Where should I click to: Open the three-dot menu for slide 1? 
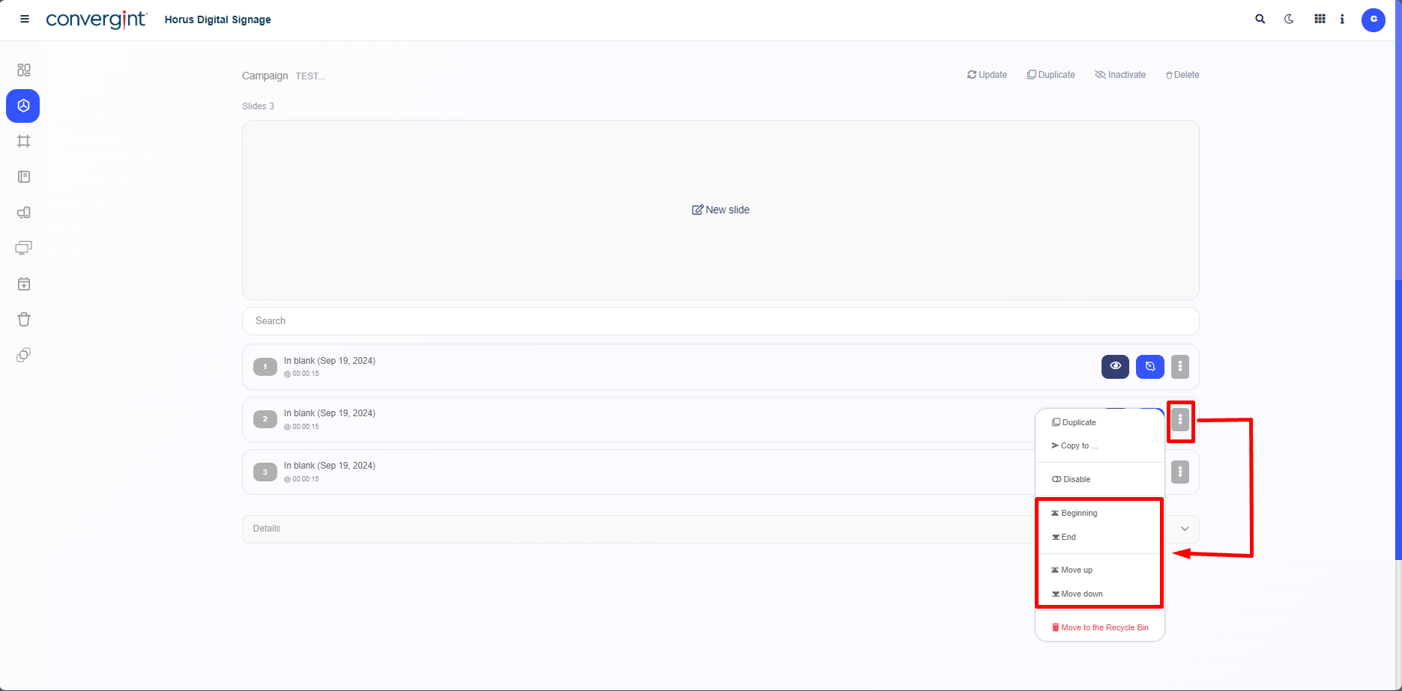coord(1179,367)
